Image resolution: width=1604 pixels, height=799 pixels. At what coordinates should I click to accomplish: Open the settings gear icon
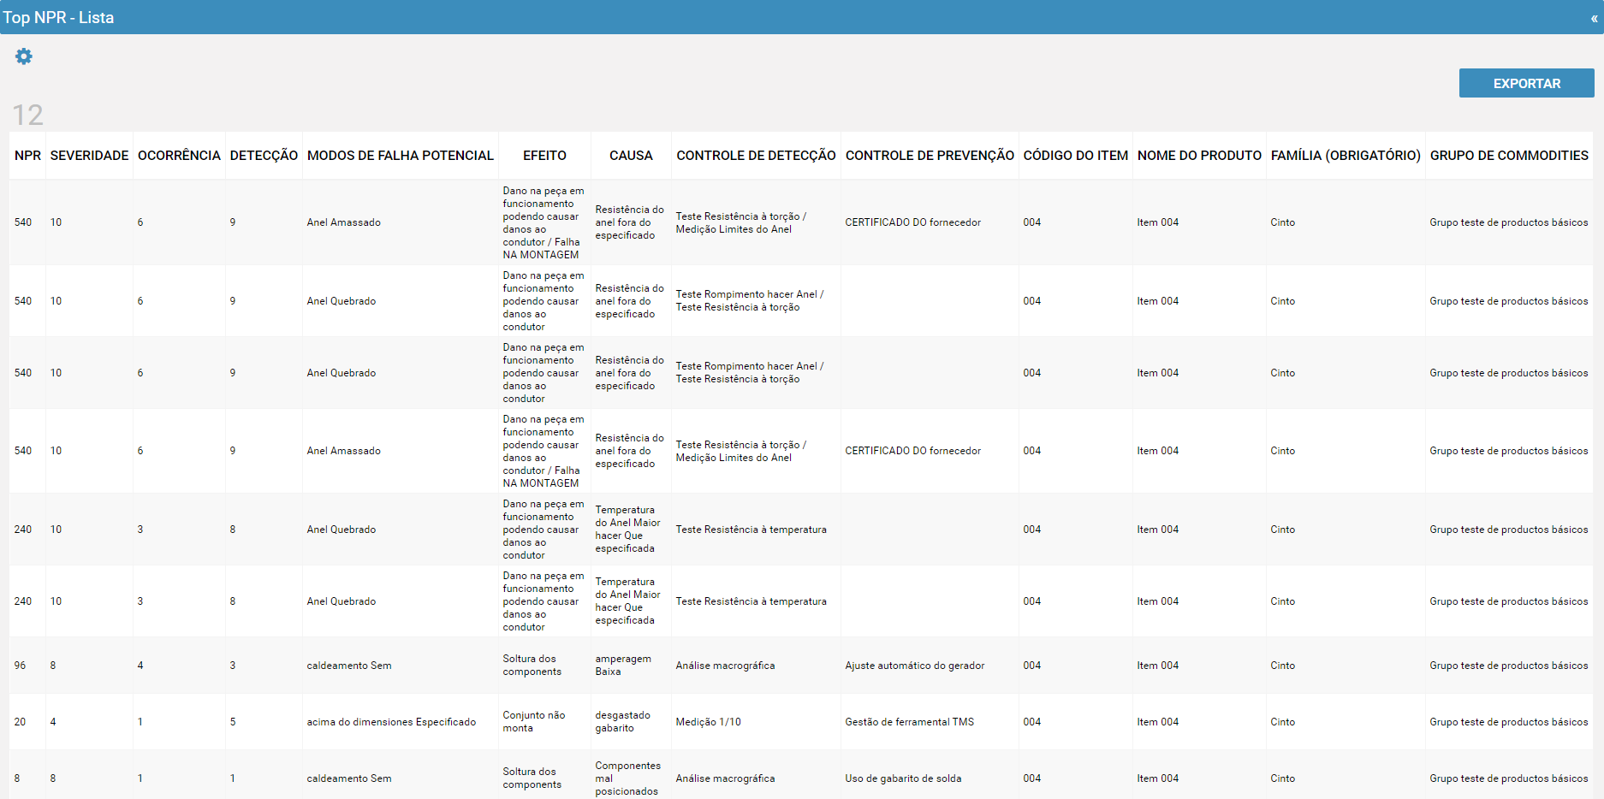(24, 56)
